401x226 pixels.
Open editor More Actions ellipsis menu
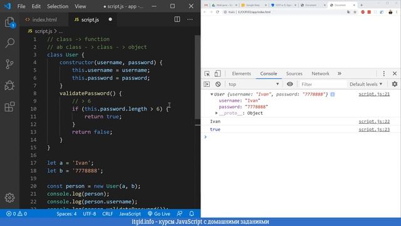[x=190, y=19]
